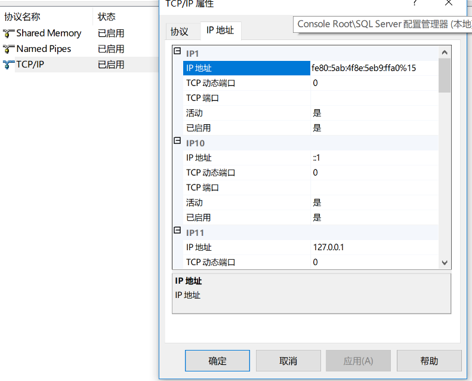
Task: Select the Shared Memory protocol name
Action: pyautogui.click(x=49, y=33)
